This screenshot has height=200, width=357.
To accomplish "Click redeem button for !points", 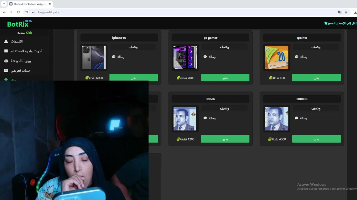I will point(317,77).
